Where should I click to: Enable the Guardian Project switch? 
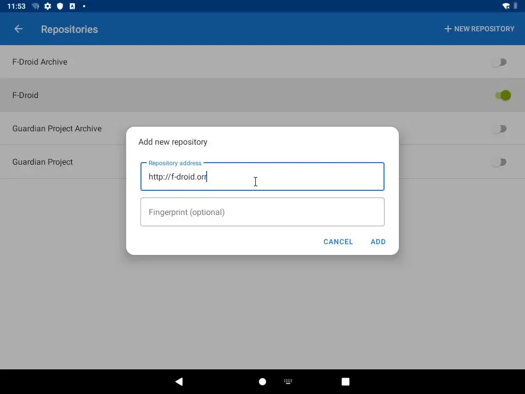coord(499,162)
